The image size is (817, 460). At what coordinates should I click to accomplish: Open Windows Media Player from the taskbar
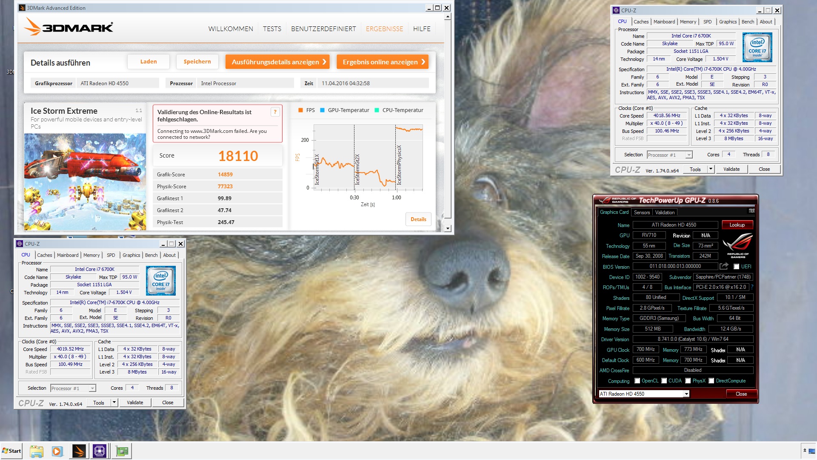pos(57,451)
